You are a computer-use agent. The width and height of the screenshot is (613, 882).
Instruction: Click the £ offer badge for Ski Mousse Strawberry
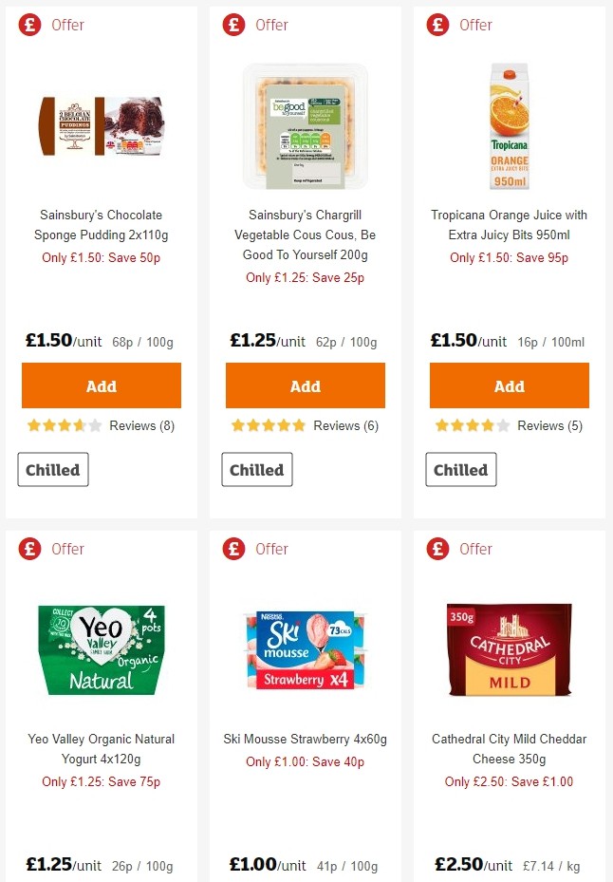233,549
